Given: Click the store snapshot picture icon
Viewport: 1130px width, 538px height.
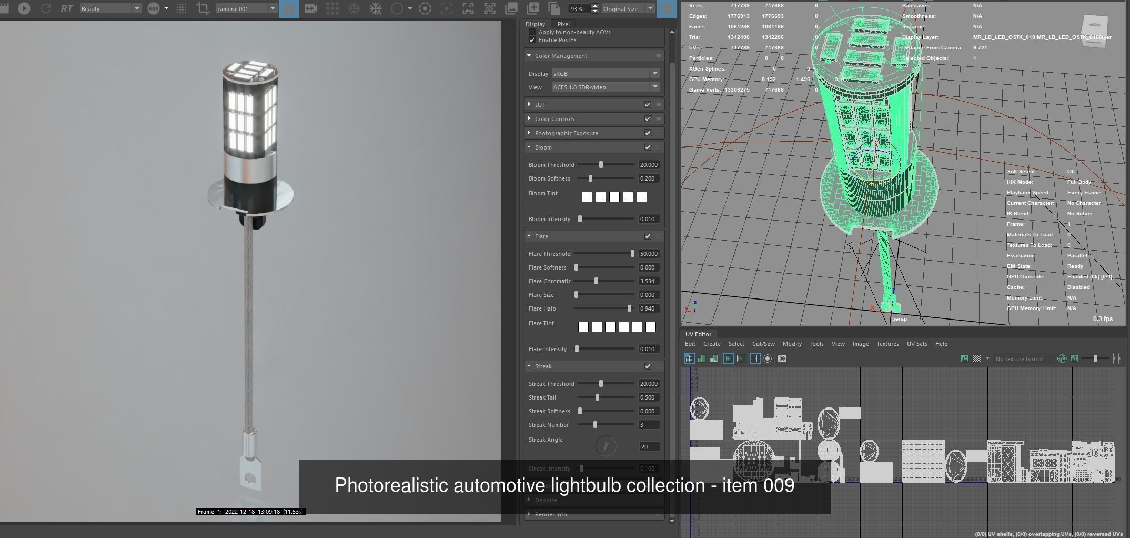Looking at the screenshot, I should coord(511,8).
